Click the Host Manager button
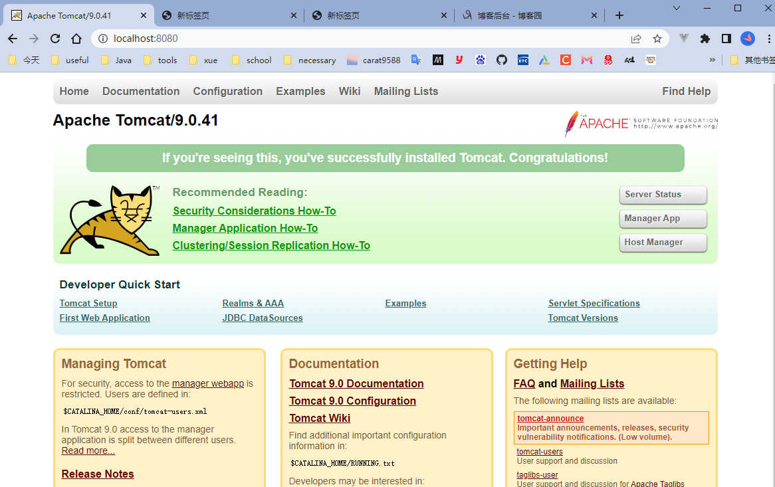Image resolution: width=775 pixels, height=487 pixels. click(663, 243)
